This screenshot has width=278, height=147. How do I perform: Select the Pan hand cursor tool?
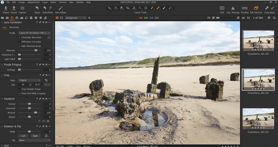pos(116,8)
